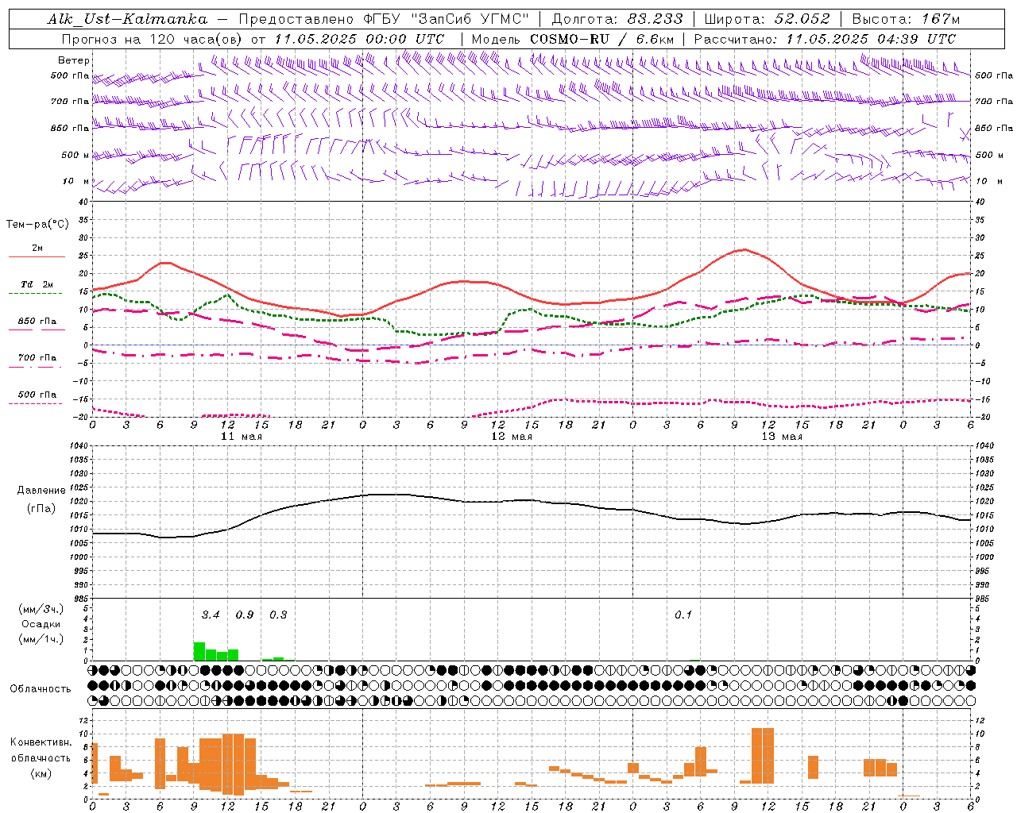Viewport: 1017px width, 813px height.
Task: Click the Модель COSMO-RU / 6.6км label
Action: click(573, 39)
